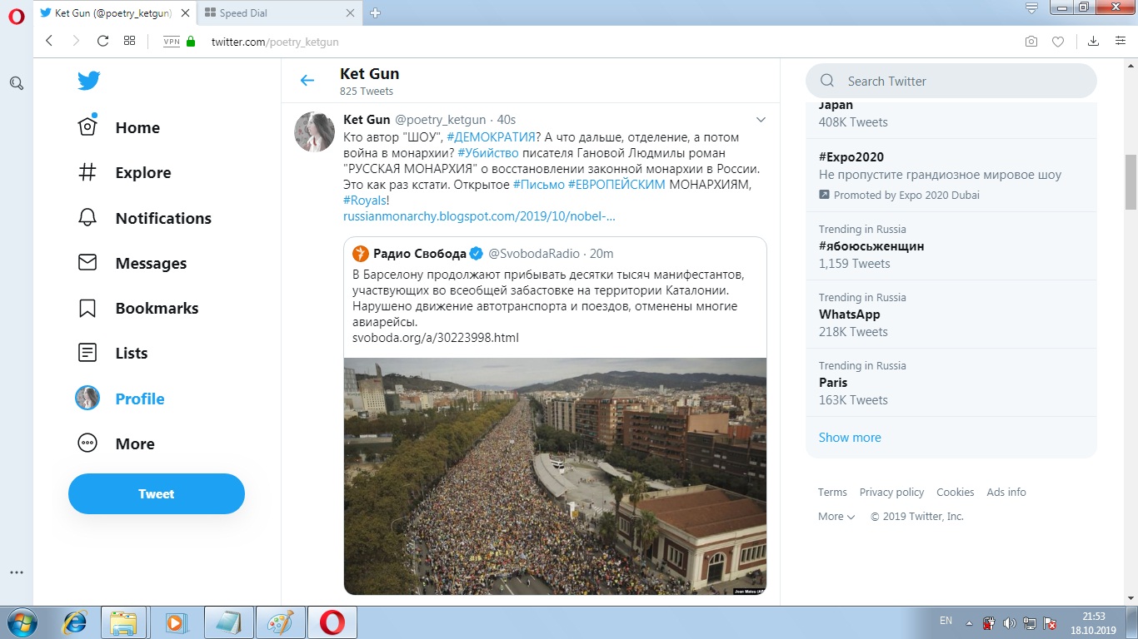View saved Bookmarks

(155, 308)
